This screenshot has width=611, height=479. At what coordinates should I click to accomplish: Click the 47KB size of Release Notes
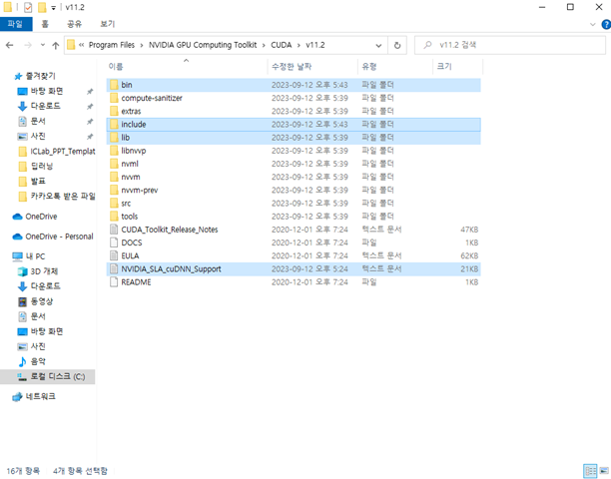pyautogui.click(x=469, y=230)
